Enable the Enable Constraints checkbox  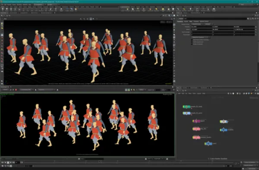click(192, 44)
